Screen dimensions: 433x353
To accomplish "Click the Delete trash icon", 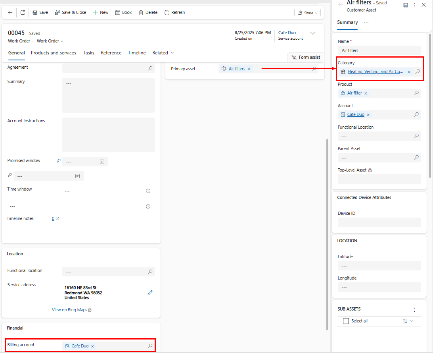I will 141,12.
